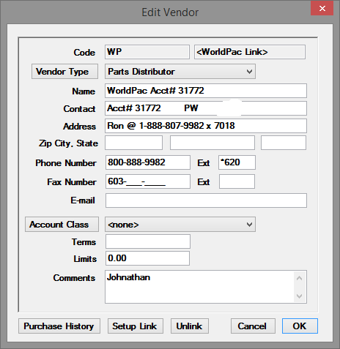Click the empty fax Ext field
340x349 pixels.
[237, 181]
